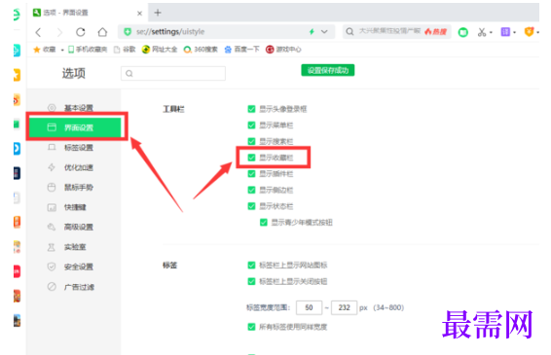Open the dropdown arrow beside scissors icon
Image resolution: width=551 pixels, height=355 pixels.
491,33
